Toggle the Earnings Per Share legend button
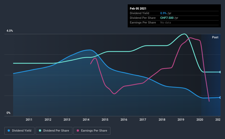Viewport: 225px width, 139px height. tap(92, 131)
